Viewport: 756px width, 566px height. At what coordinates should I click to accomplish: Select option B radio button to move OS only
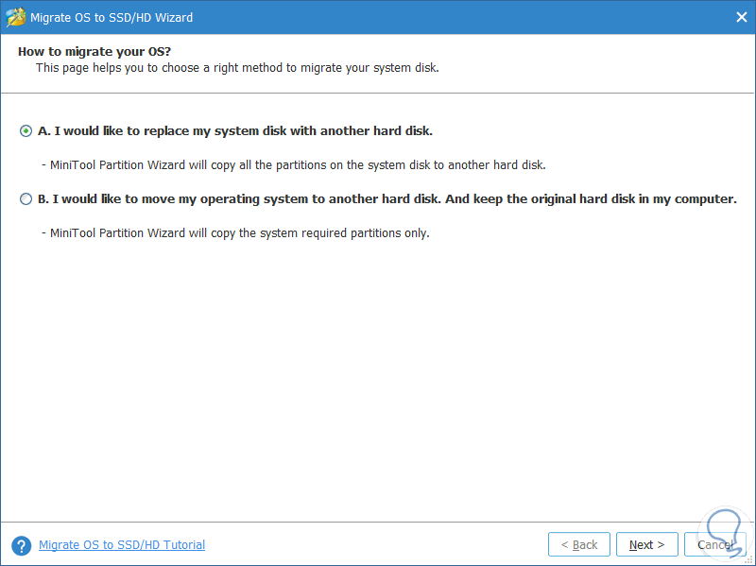[x=26, y=199]
